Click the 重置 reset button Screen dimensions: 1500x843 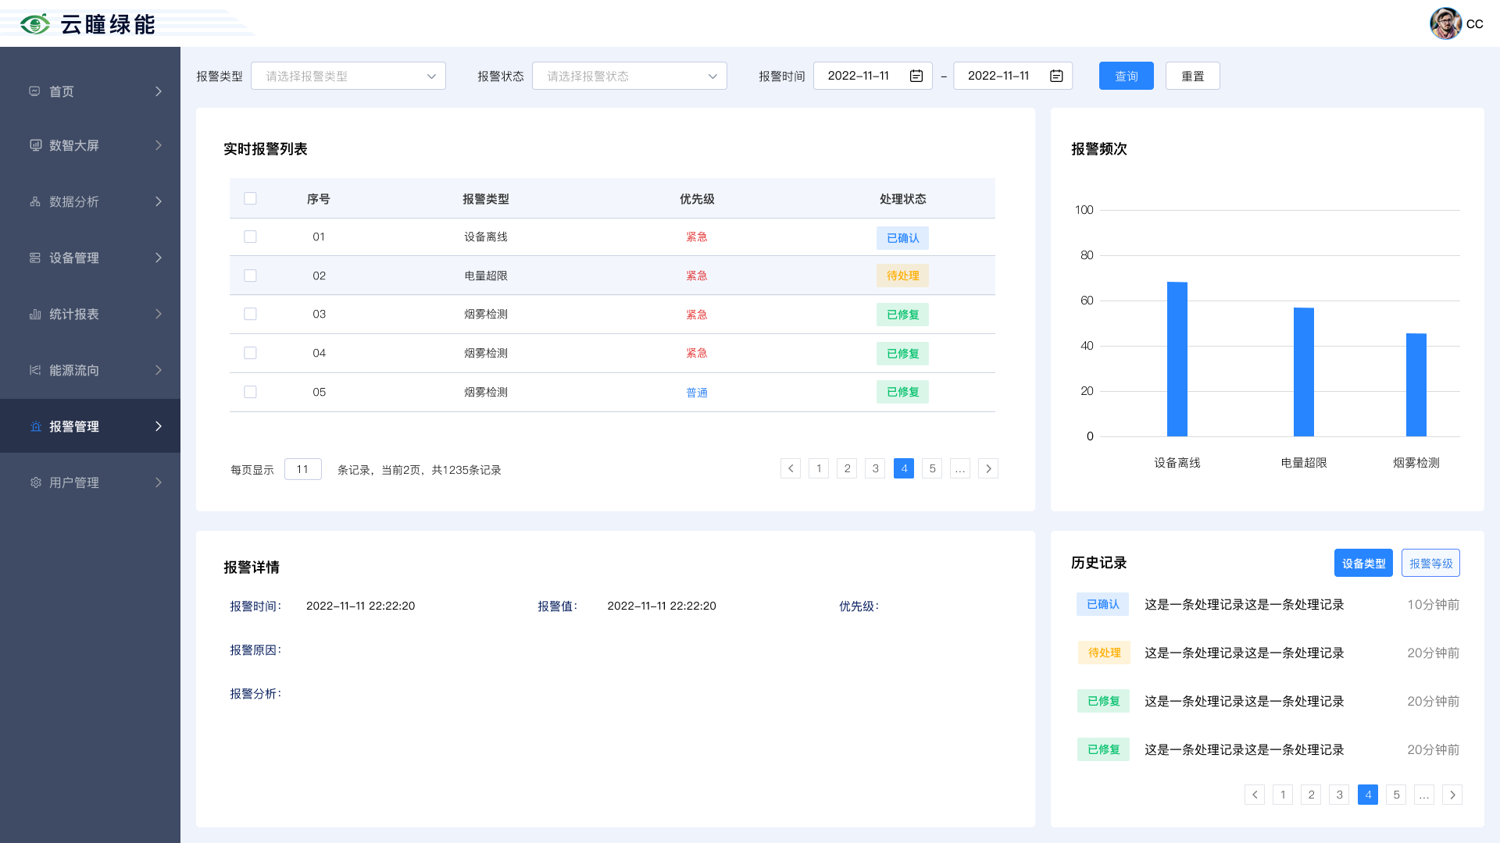(x=1192, y=76)
